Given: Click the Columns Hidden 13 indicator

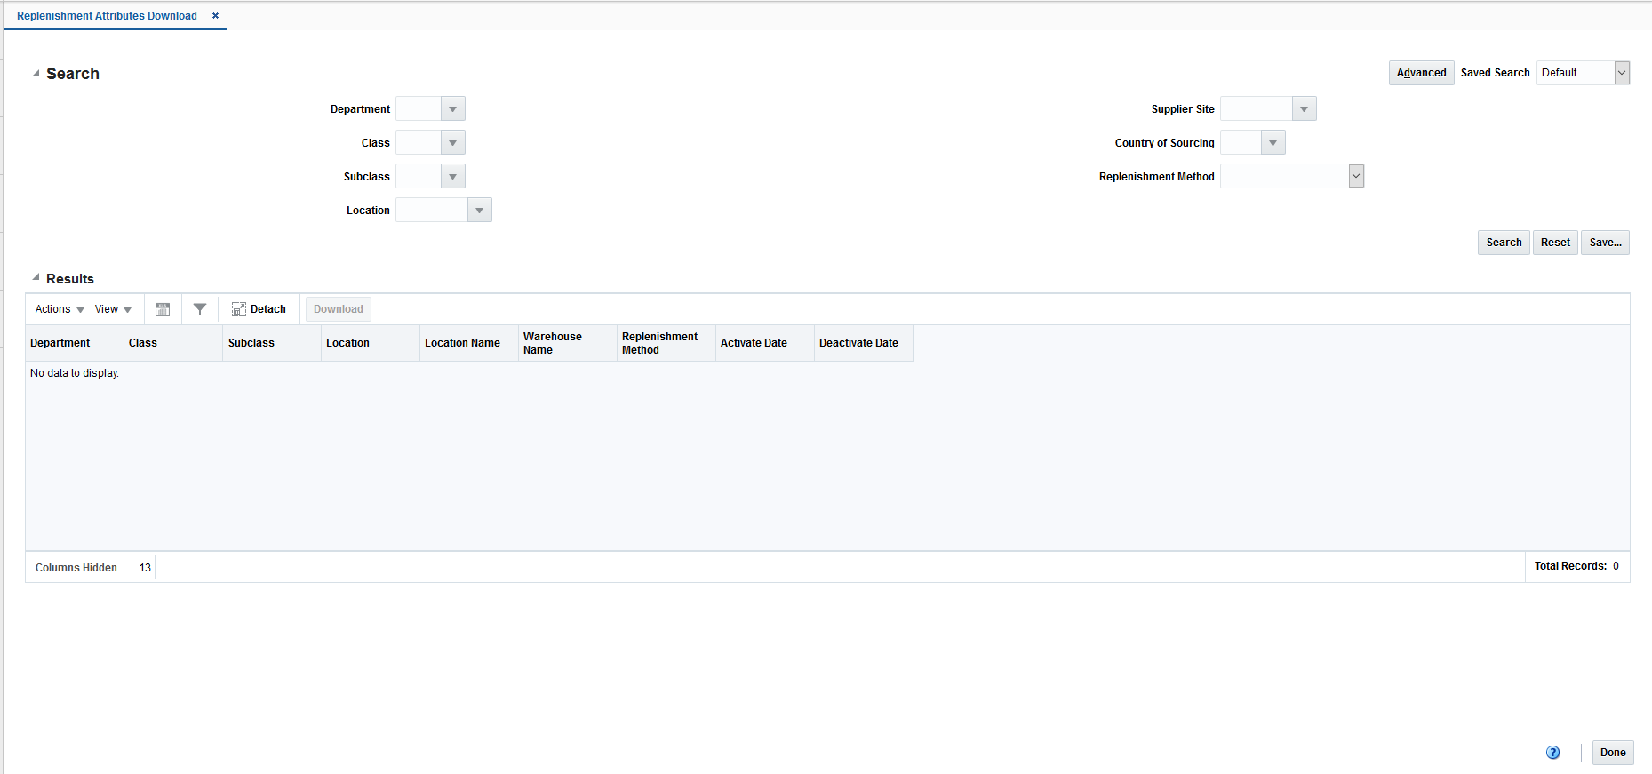Looking at the screenshot, I should [x=92, y=568].
